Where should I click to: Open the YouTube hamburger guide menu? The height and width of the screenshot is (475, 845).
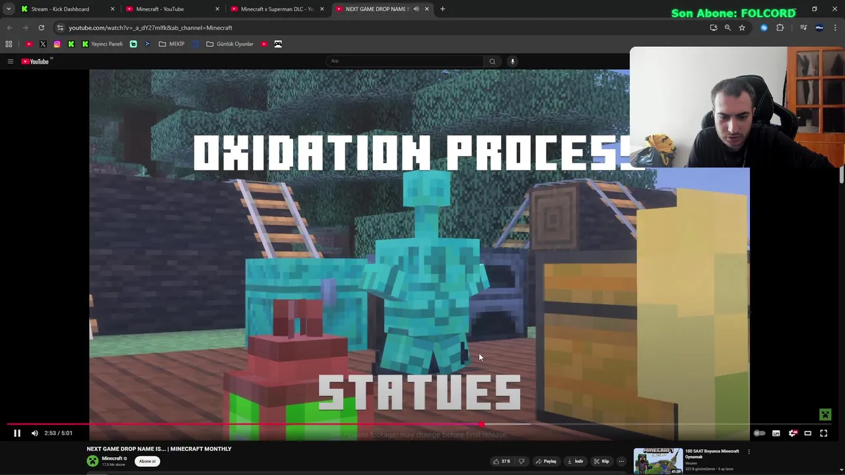point(11,61)
